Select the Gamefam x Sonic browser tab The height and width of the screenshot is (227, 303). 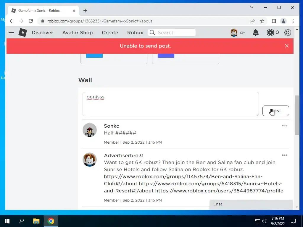pos(43,11)
